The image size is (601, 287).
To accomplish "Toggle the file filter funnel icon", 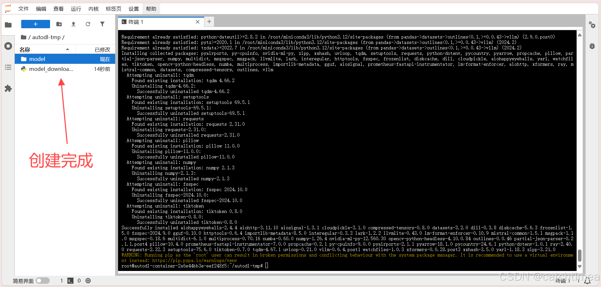I will point(102,24).
